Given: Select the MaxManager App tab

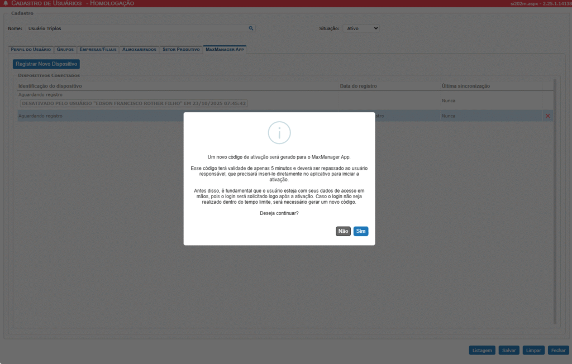Looking at the screenshot, I should coord(225,50).
